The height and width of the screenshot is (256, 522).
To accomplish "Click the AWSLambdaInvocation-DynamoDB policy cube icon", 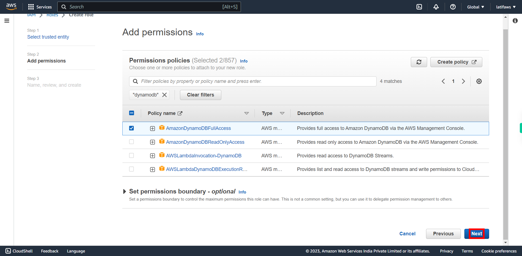I will click(162, 155).
